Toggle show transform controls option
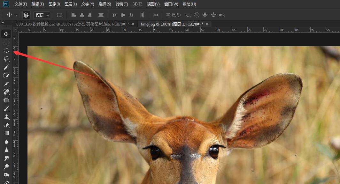Image resolution: width=340 pixels, height=184 pixels. 60,15
